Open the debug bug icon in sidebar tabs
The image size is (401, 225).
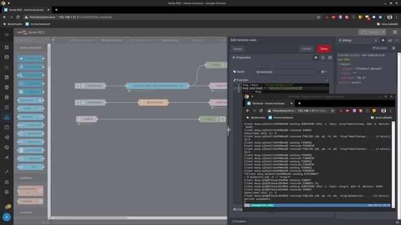click(x=383, y=40)
